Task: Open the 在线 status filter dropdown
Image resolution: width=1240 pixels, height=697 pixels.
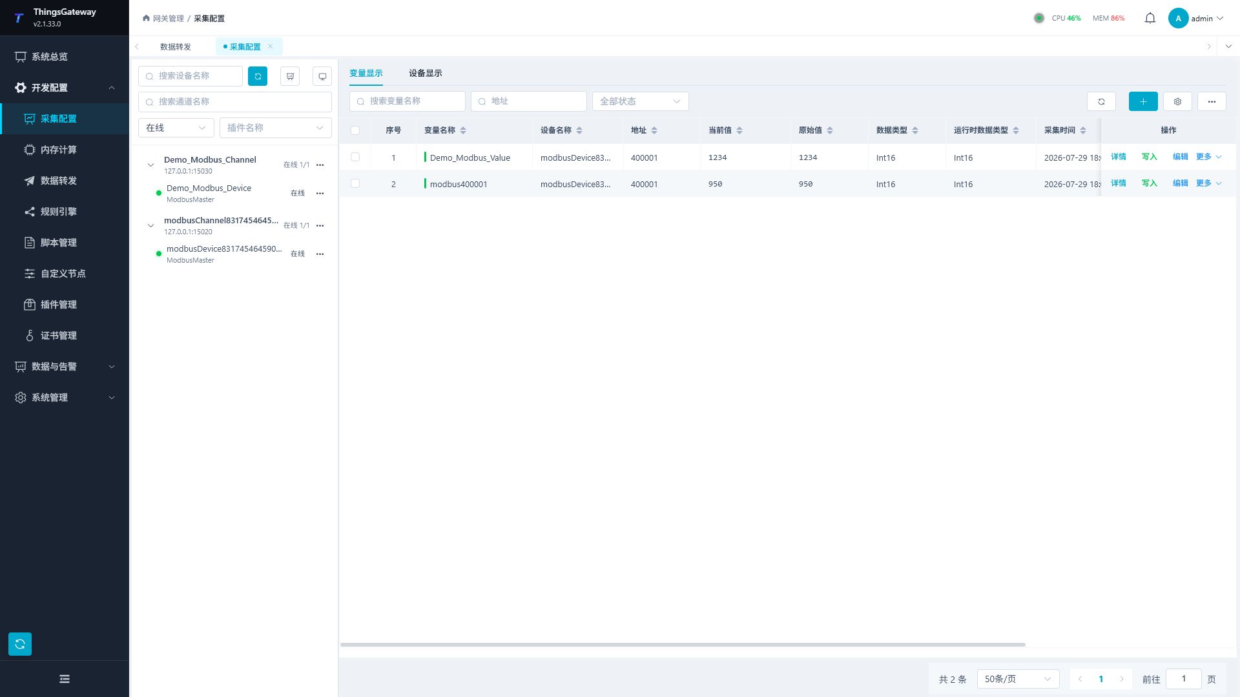Action: (176, 128)
